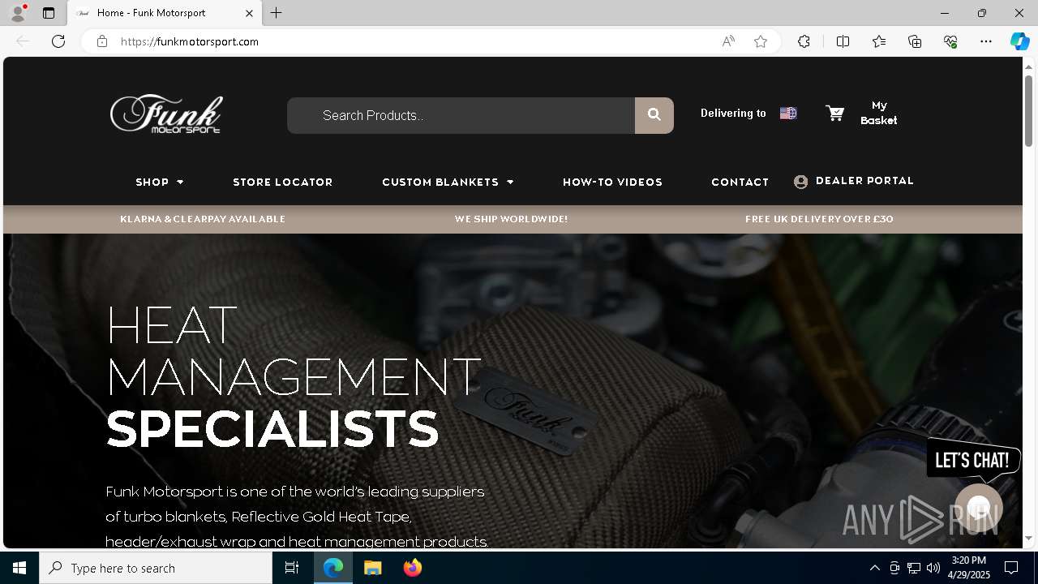Click the My Basket link
1038x584 pixels.
[x=879, y=113]
